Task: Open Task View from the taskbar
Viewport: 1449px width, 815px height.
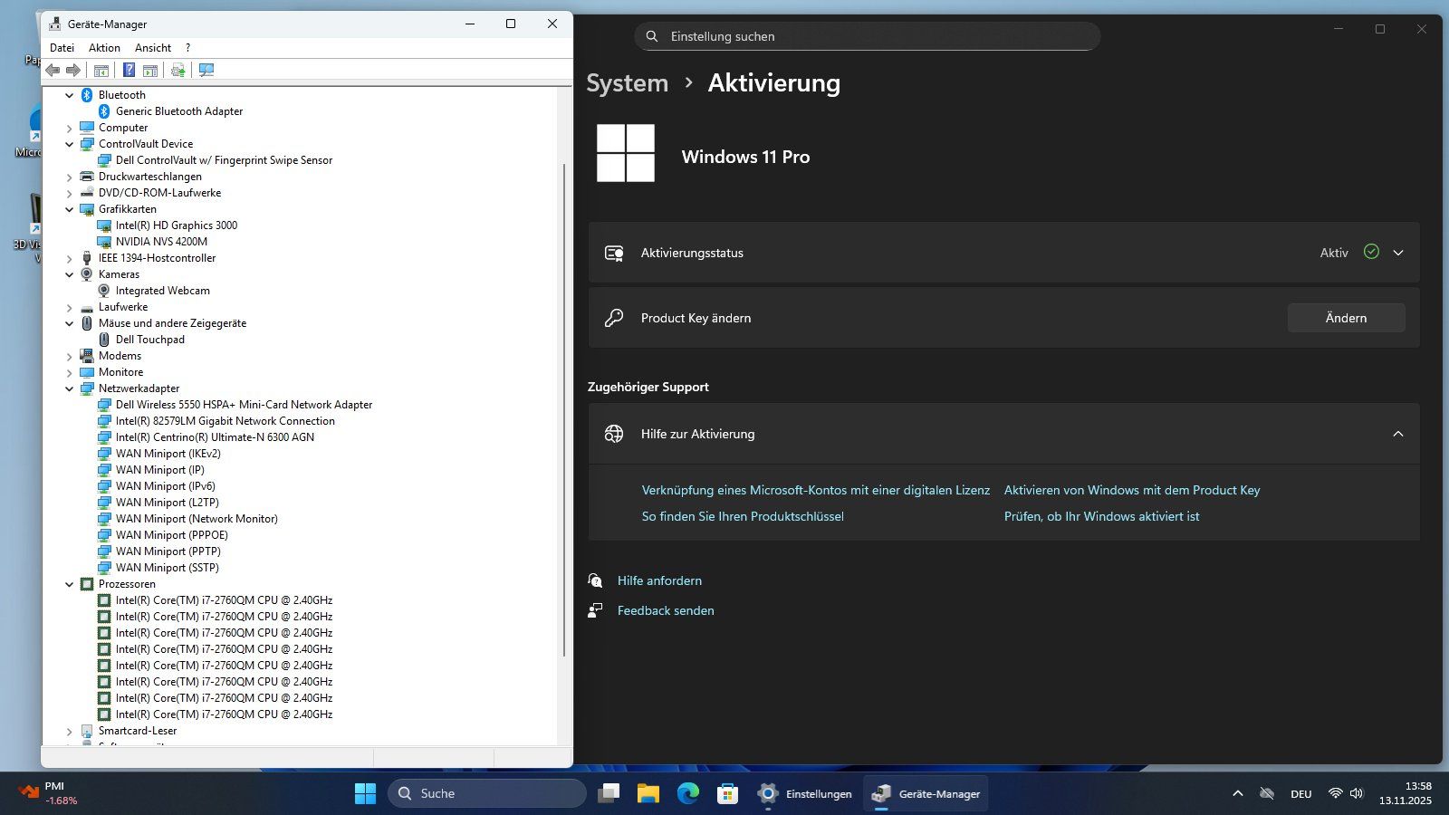Action: point(609,793)
